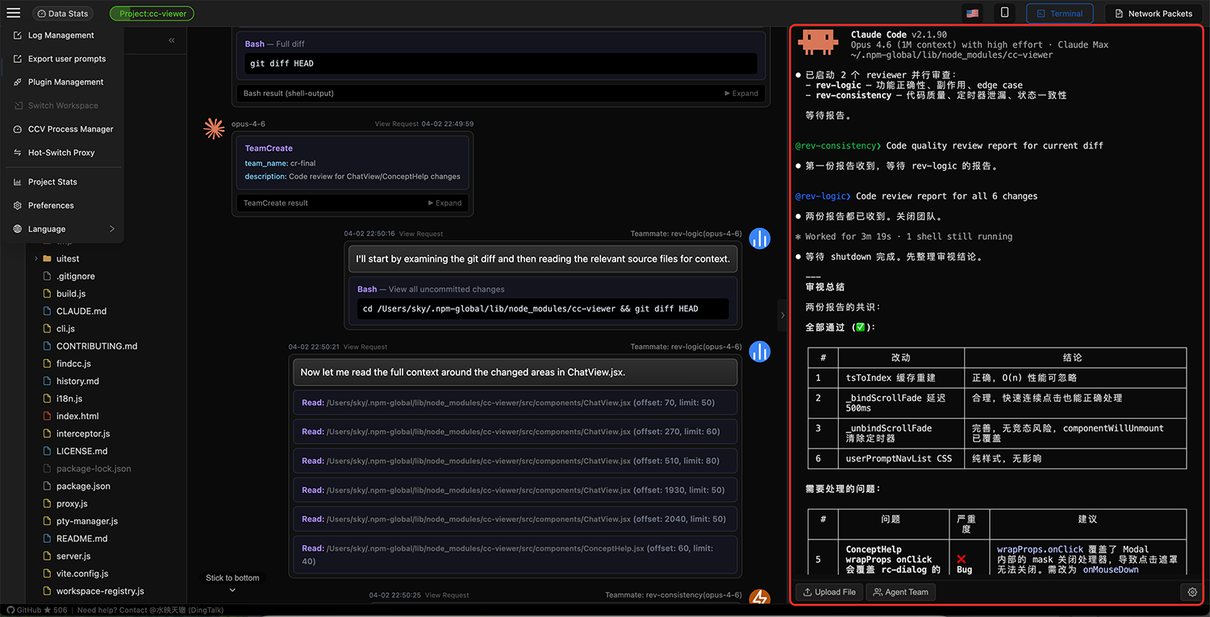Click the opus-4-6 orange asterisk avatar
This screenshot has height=617, width=1210.
[214, 128]
